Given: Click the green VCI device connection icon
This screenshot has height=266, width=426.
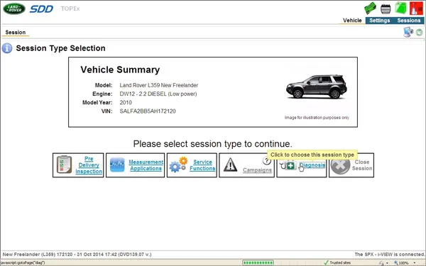Looking at the screenshot, I should click(x=370, y=9).
